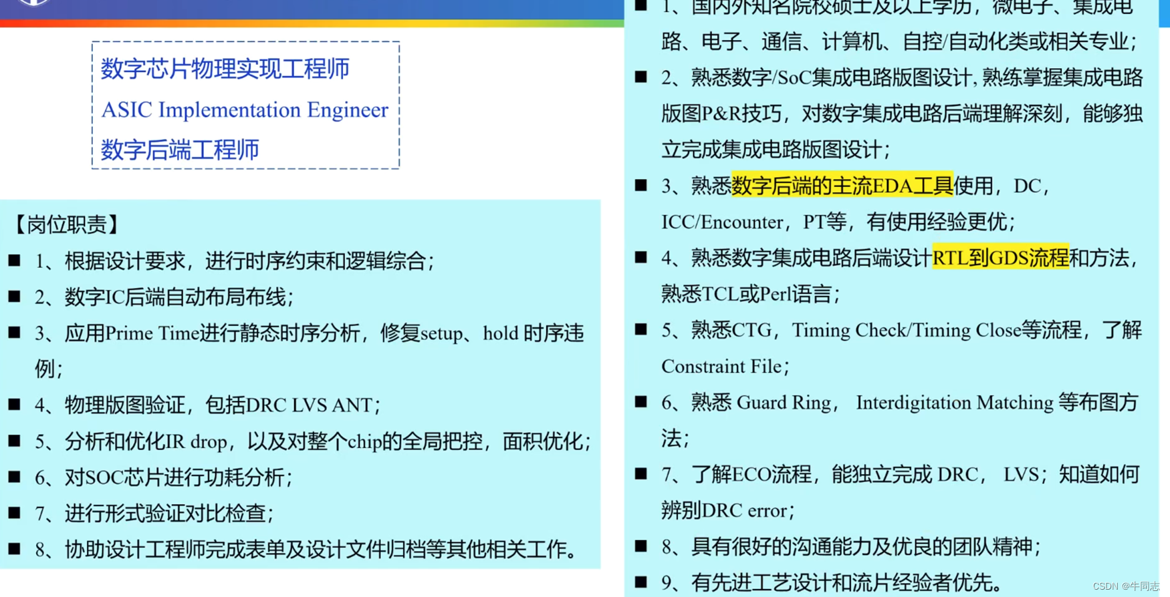Click the text Constraint File
The image size is (1170, 597).
pyautogui.click(x=725, y=366)
